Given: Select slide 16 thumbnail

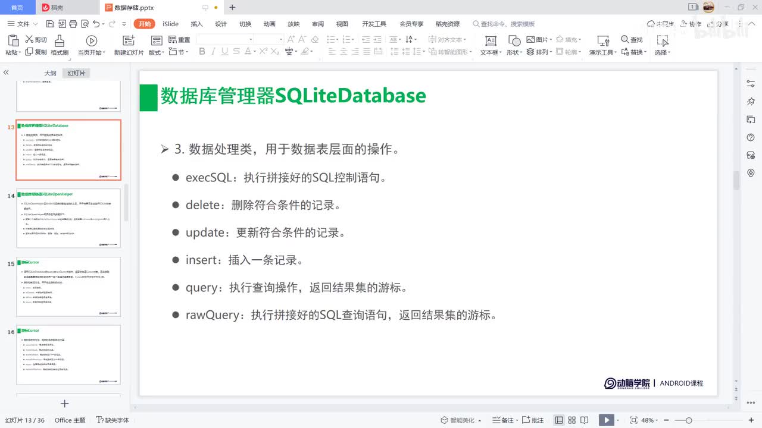Looking at the screenshot, I should tap(68, 354).
